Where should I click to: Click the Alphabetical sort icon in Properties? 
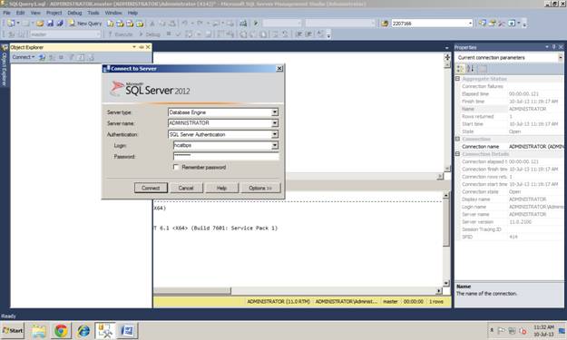pyautogui.click(x=470, y=69)
